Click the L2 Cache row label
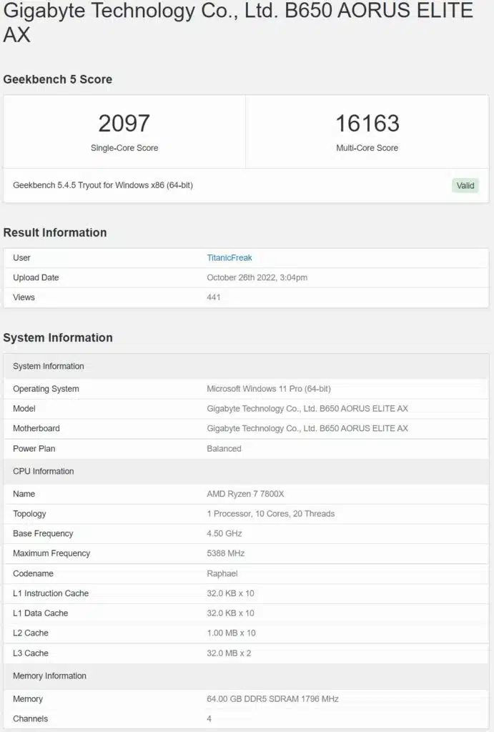The image size is (494, 732). [x=31, y=633]
